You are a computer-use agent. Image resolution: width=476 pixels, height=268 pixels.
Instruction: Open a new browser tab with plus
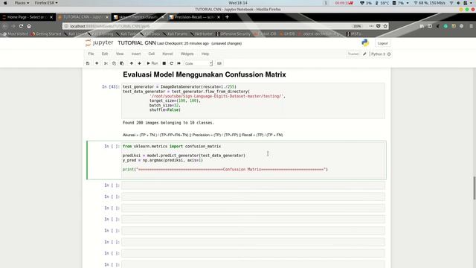pyautogui.click(x=227, y=17)
